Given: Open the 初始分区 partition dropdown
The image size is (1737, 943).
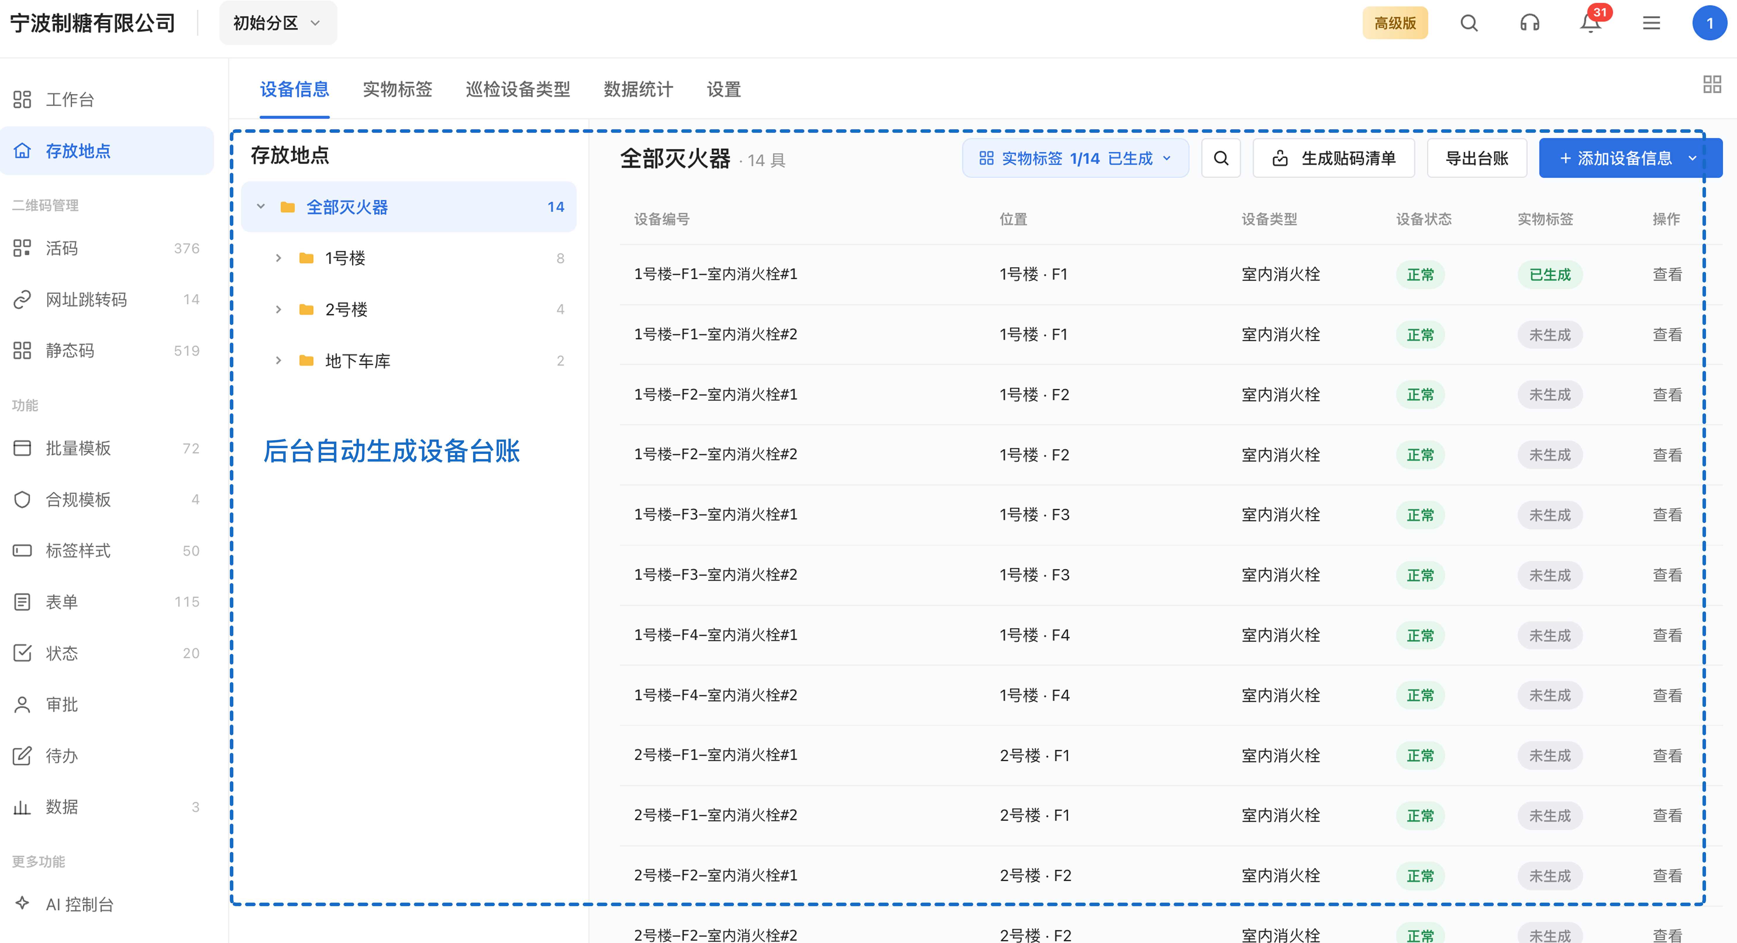Looking at the screenshot, I should 278,23.
